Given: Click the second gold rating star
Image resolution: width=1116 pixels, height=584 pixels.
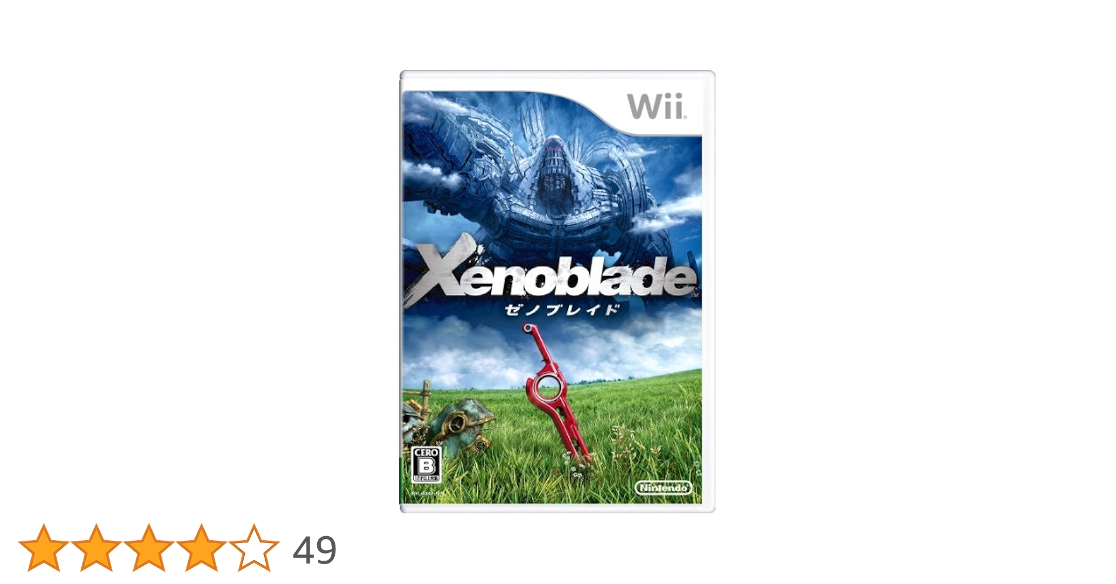Looking at the screenshot, I should click(96, 548).
